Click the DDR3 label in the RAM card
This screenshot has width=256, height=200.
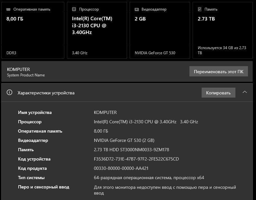11,53
